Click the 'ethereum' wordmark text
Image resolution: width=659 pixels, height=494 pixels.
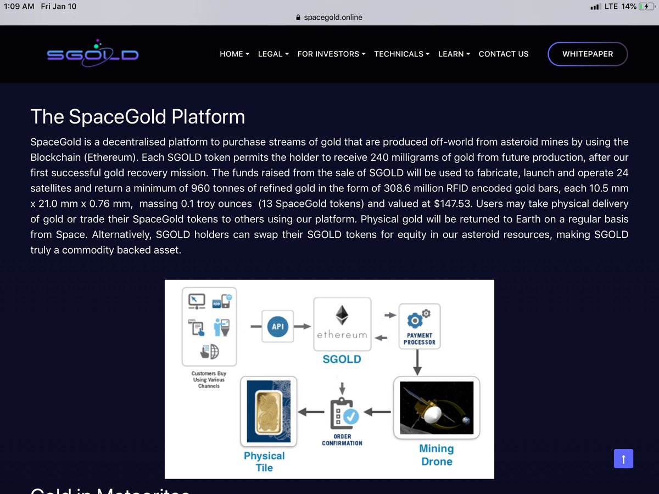tap(342, 335)
